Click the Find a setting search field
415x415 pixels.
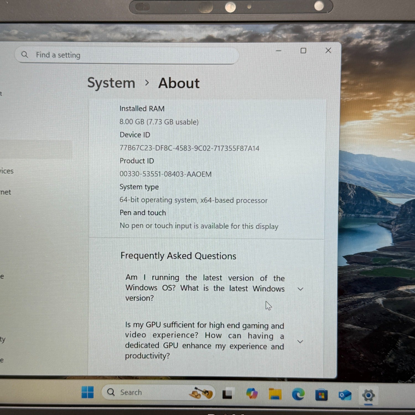click(133, 55)
